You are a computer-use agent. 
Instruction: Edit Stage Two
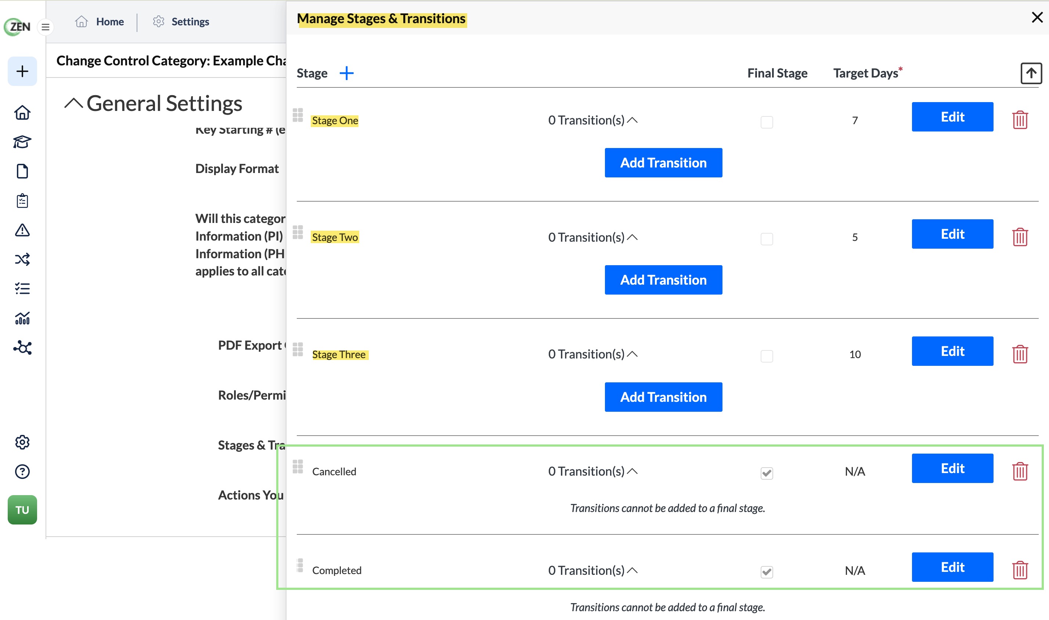952,234
